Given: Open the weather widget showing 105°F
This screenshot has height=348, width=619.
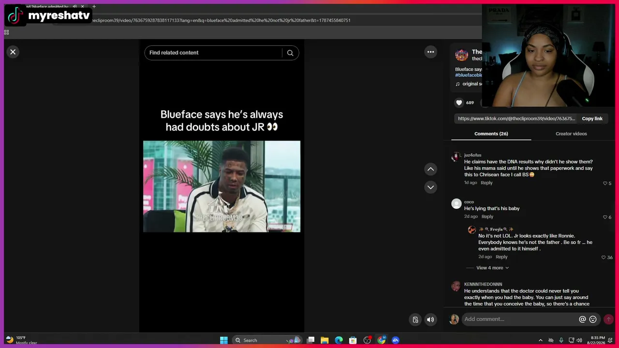Looking at the screenshot, I should pyautogui.click(x=21, y=340).
